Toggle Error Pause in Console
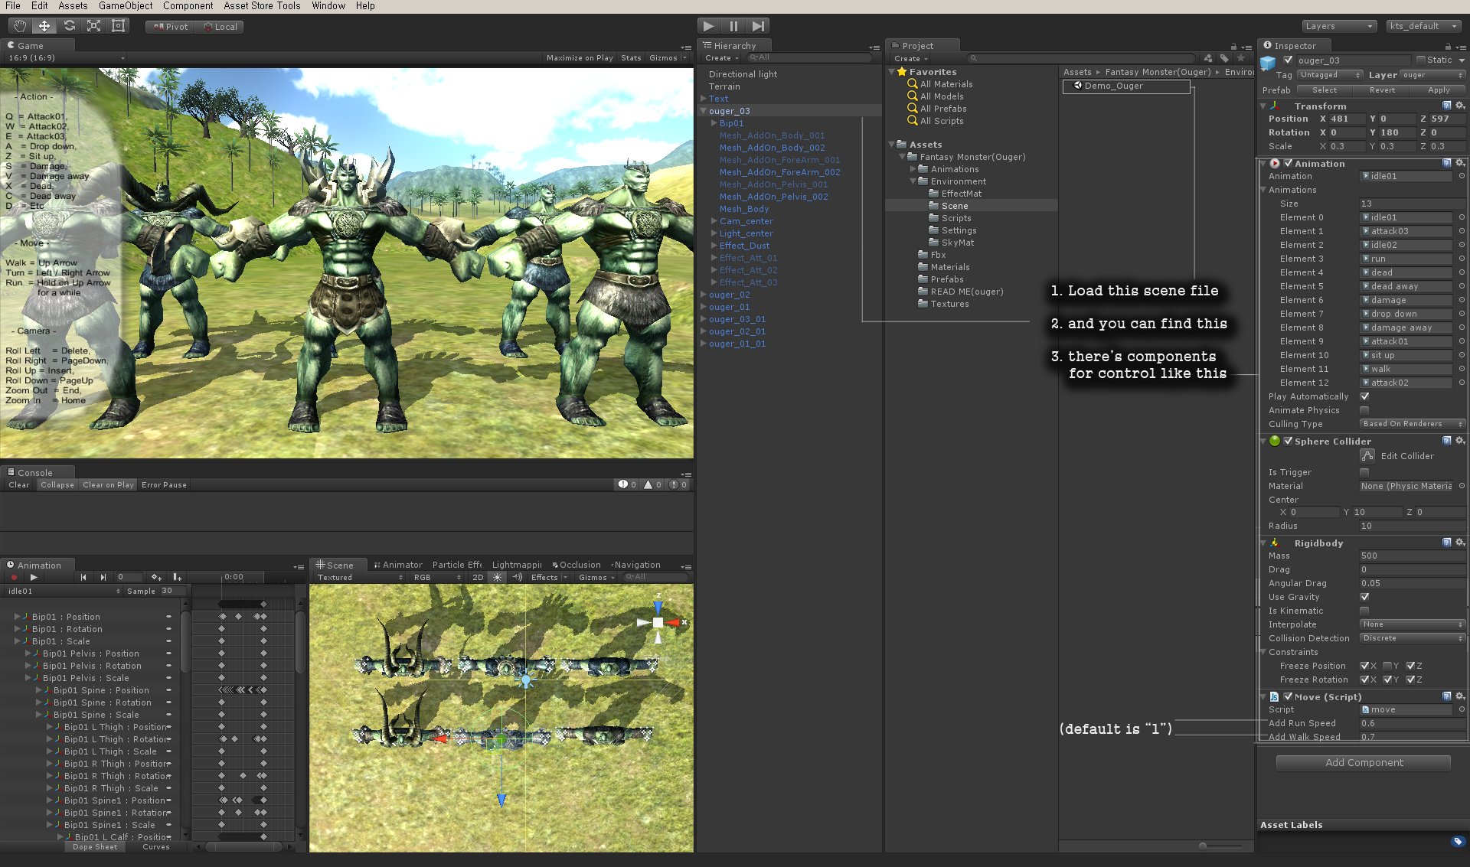 (x=164, y=485)
